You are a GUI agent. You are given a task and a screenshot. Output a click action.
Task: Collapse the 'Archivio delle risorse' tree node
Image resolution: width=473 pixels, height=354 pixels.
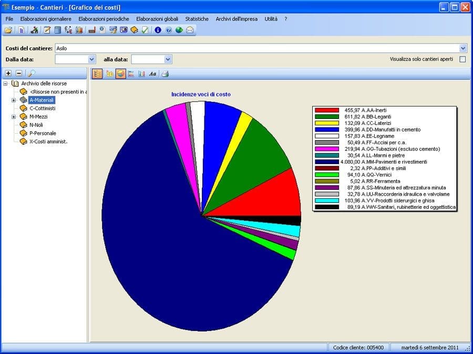pyautogui.click(x=5, y=83)
